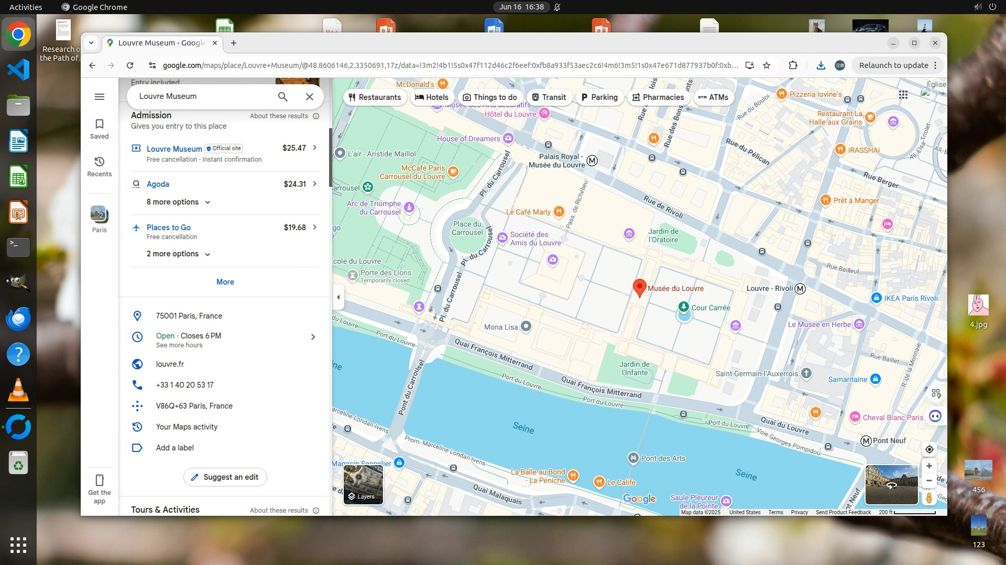Open the hamburger menu in Maps sidebar
Screen dimensions: 1006x565
pos(99,97)
